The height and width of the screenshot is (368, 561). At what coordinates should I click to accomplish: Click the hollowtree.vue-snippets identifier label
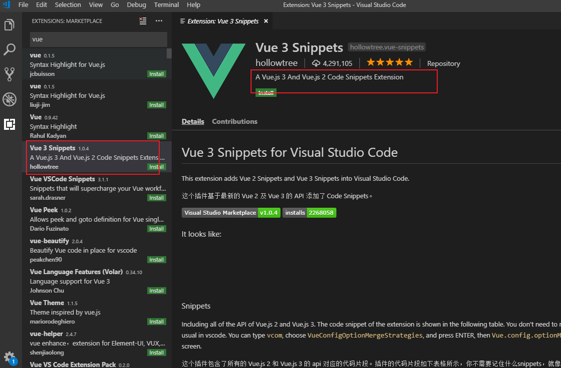387,47
